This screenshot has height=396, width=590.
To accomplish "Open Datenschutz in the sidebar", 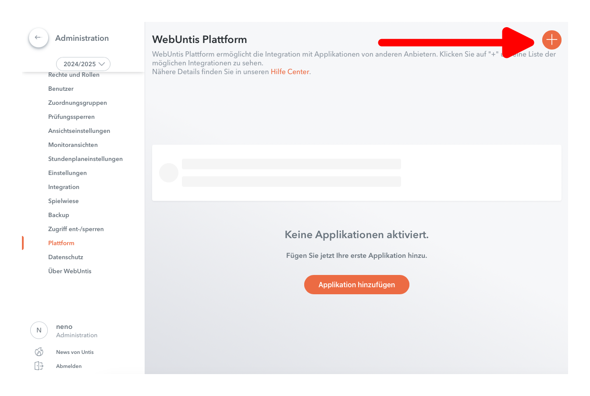I will (66, 257).
